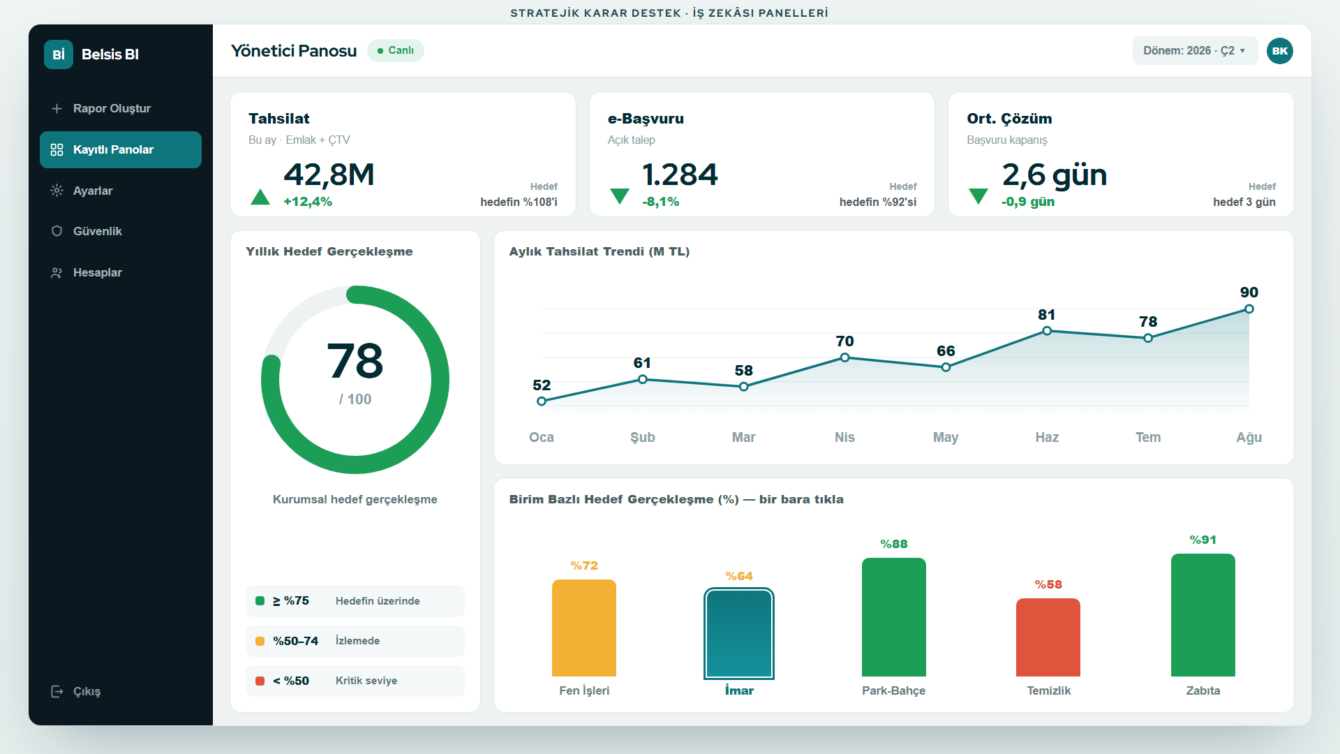The image size is (1340, 754).
Task: Click the grid icon for Kayıtlı Panolar
Action: point(57,149)
